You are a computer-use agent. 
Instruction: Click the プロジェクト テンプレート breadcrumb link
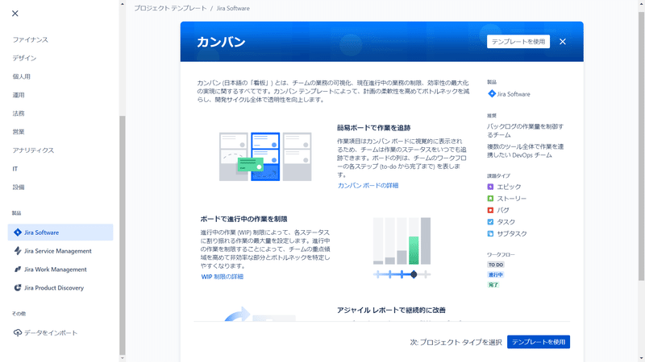(x=170, y=8)
